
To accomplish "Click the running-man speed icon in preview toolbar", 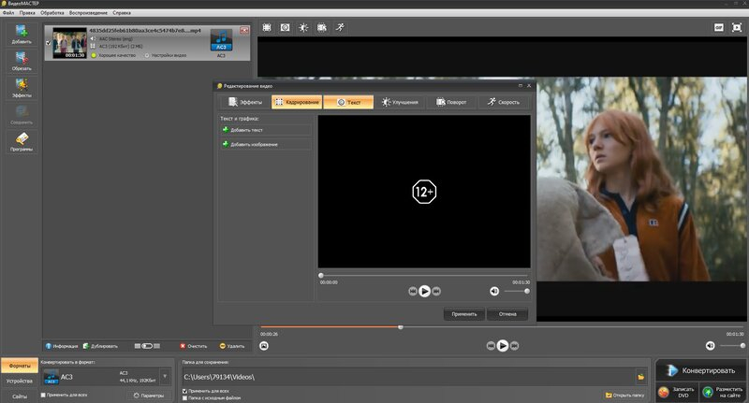I will point(340,28).
